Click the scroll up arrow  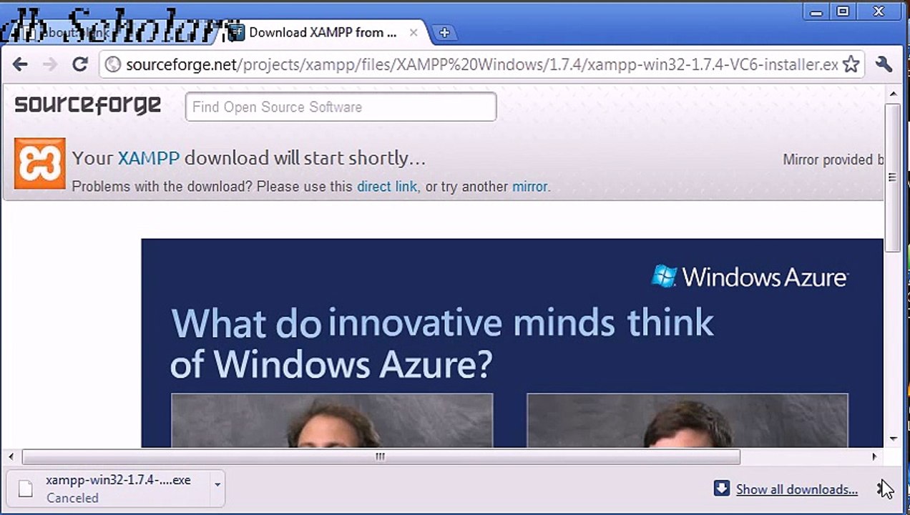894,94
